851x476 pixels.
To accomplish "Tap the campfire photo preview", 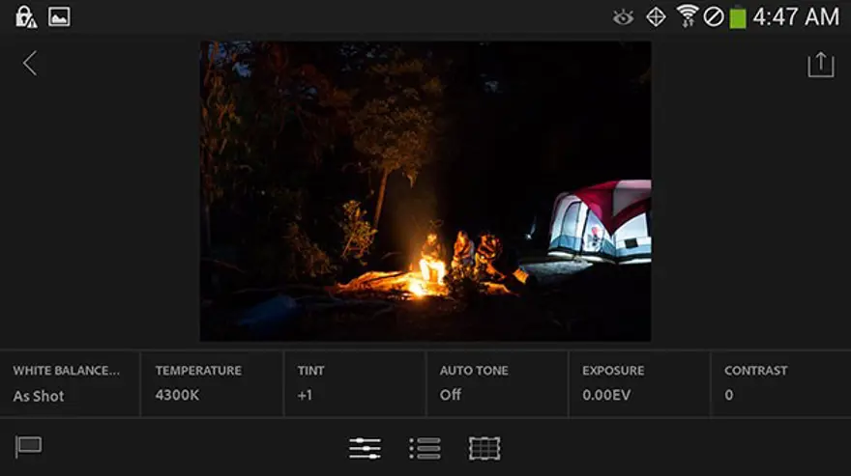I will point(425,191).
